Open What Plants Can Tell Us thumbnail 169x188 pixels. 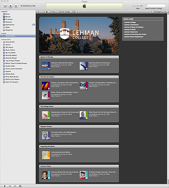pos(84,115)
